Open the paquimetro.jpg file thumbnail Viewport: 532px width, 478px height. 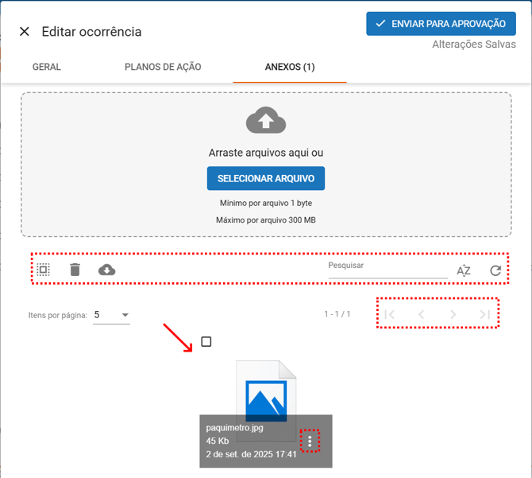pos(266,394)
